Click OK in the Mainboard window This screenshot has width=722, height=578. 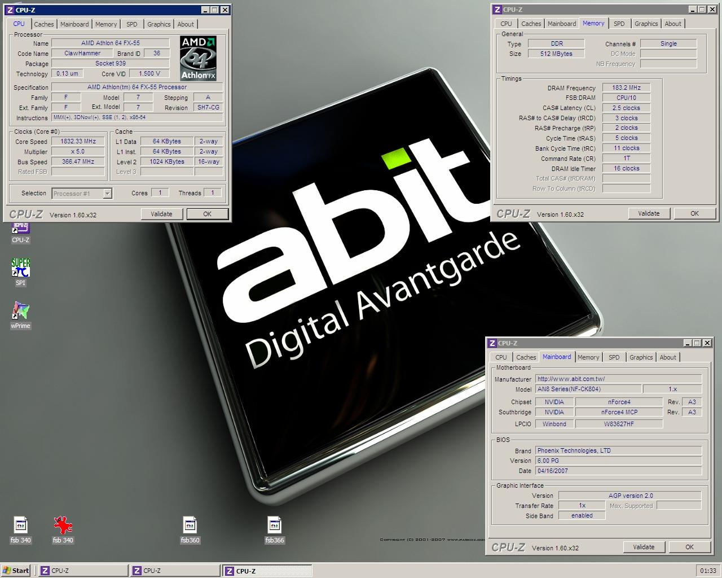coord(689,547)
